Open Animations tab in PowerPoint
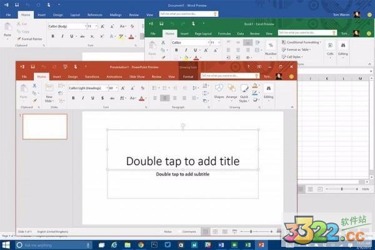The image size is (375, 250). point(114,76)
